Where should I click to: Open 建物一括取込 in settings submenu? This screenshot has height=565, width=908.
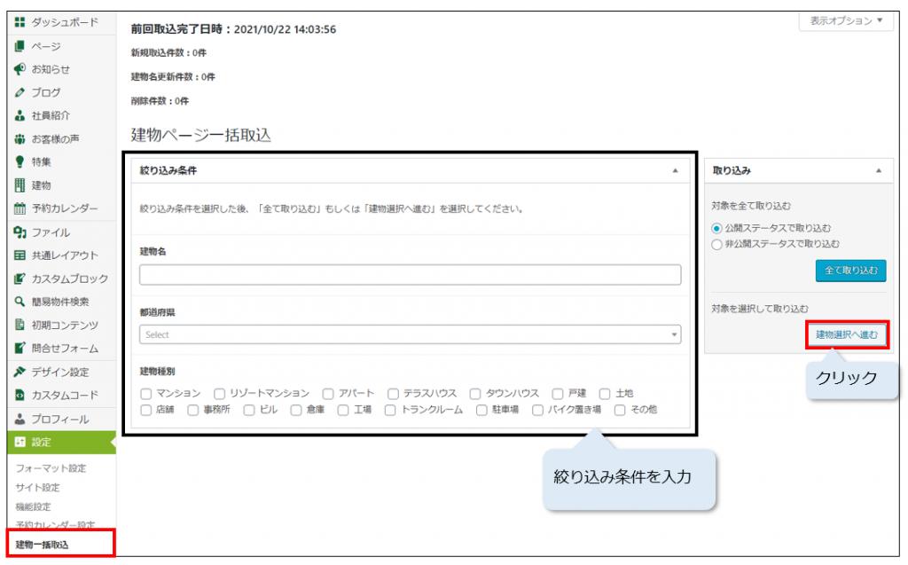tap(43, 544)
